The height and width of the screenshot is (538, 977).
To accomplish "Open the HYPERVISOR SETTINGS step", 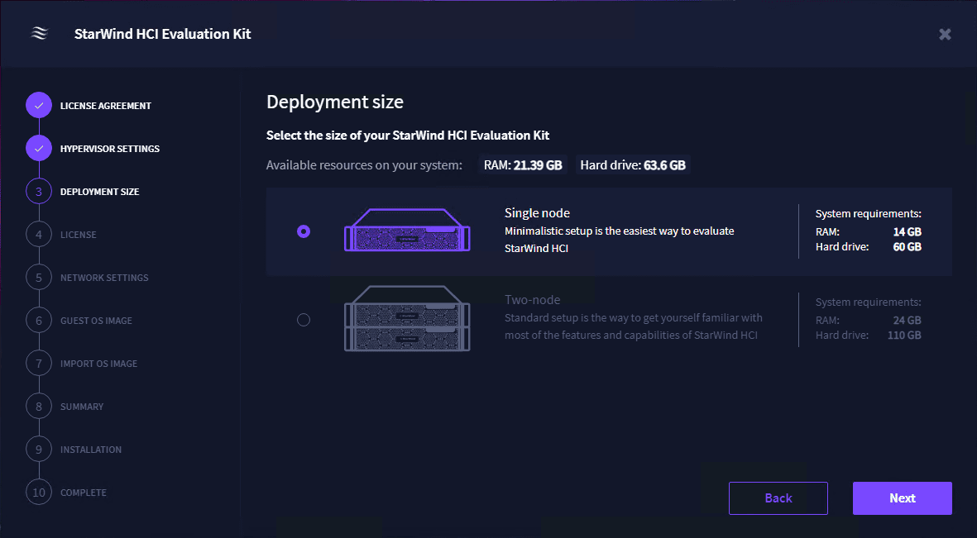I will (x=110, y=149).
